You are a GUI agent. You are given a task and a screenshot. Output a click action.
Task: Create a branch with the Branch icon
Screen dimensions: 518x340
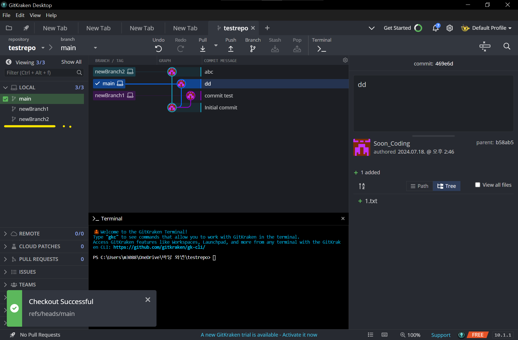tap(253, 49)
